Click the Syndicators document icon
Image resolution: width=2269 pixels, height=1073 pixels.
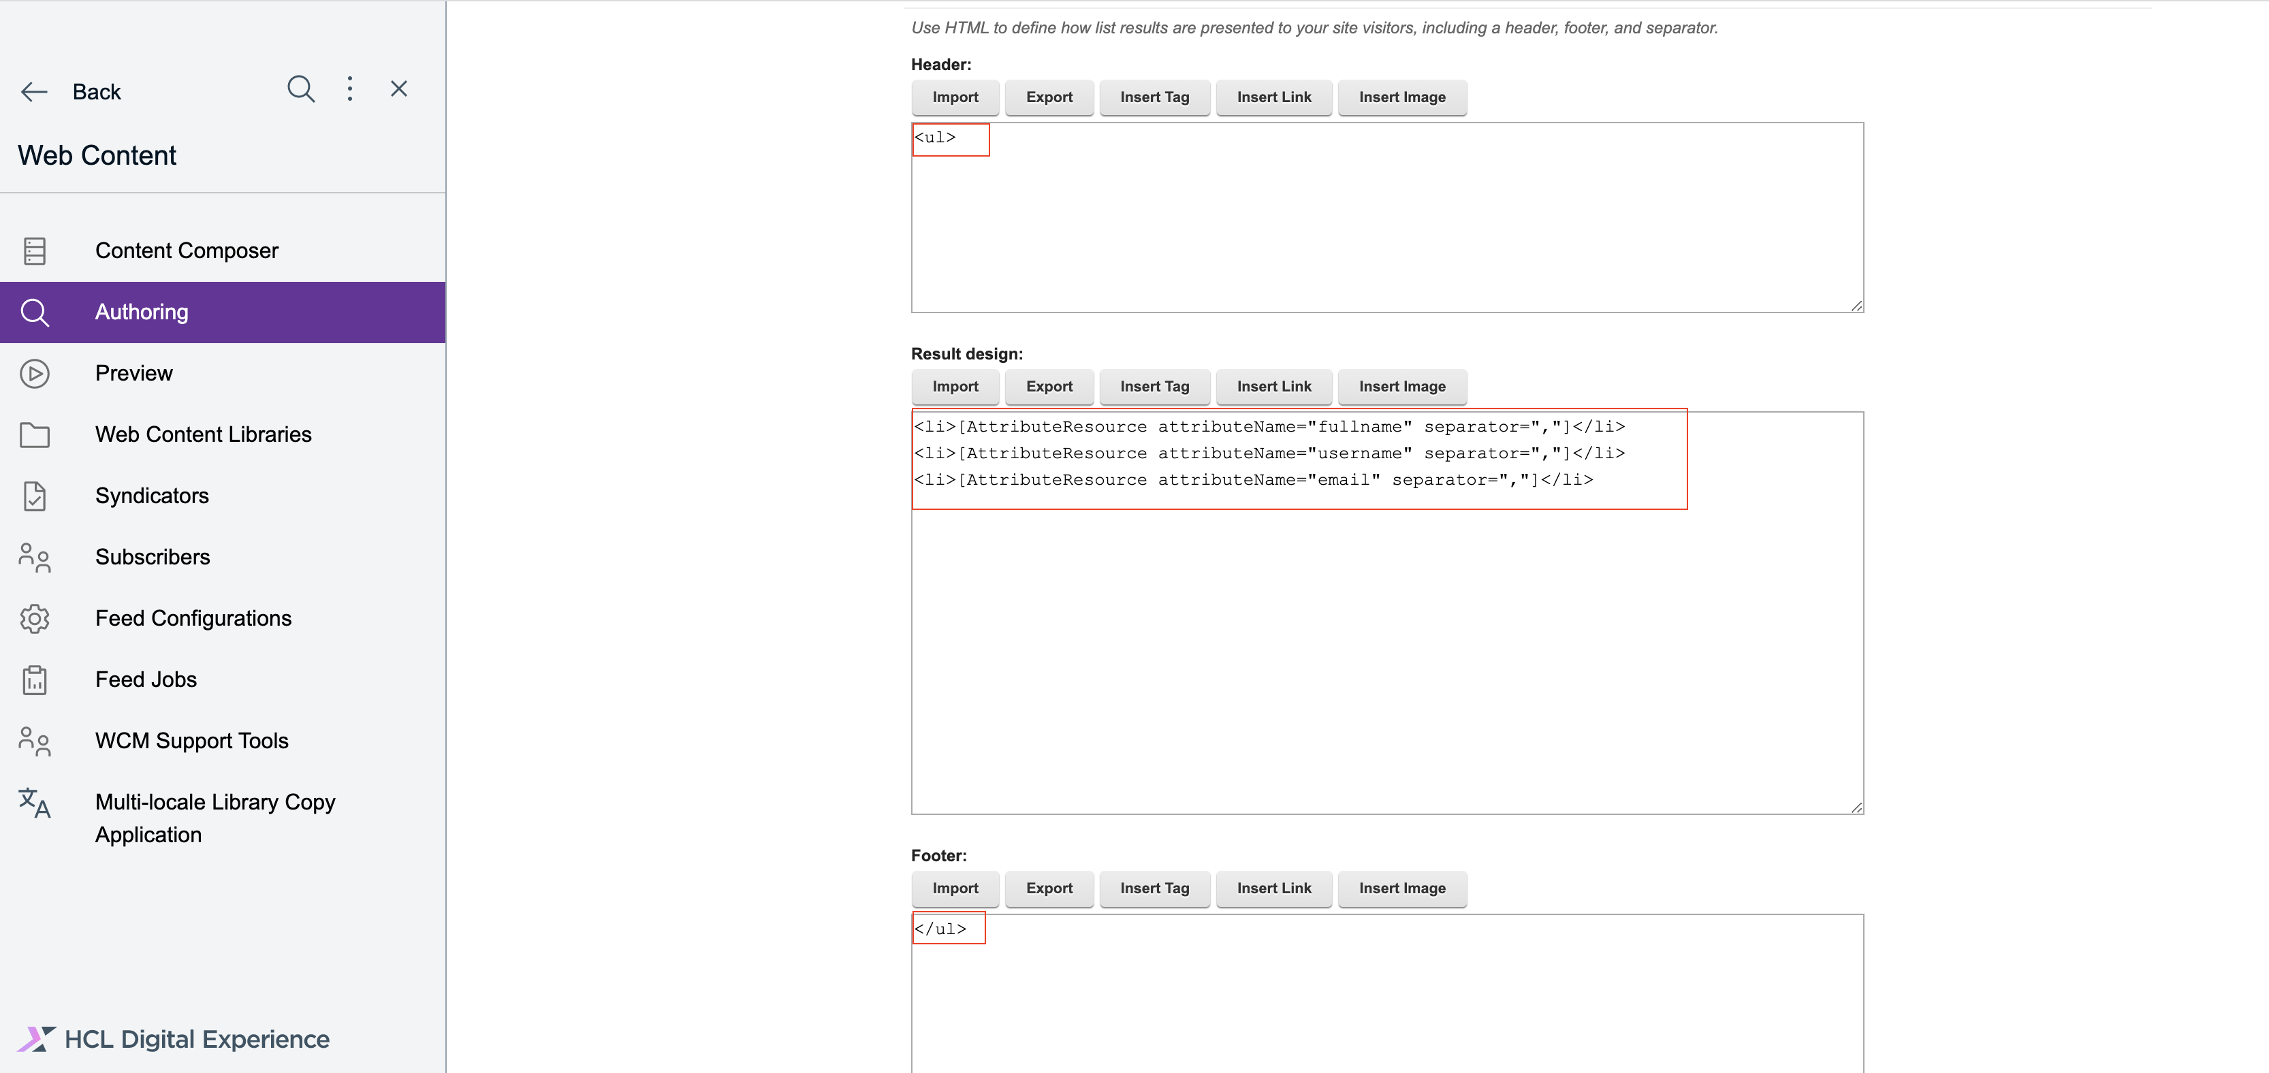(x=34, y=495)
